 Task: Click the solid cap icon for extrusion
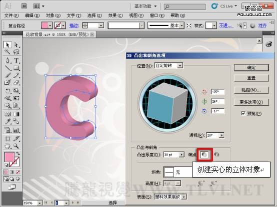pyautogui.click(x=204, y=155)
